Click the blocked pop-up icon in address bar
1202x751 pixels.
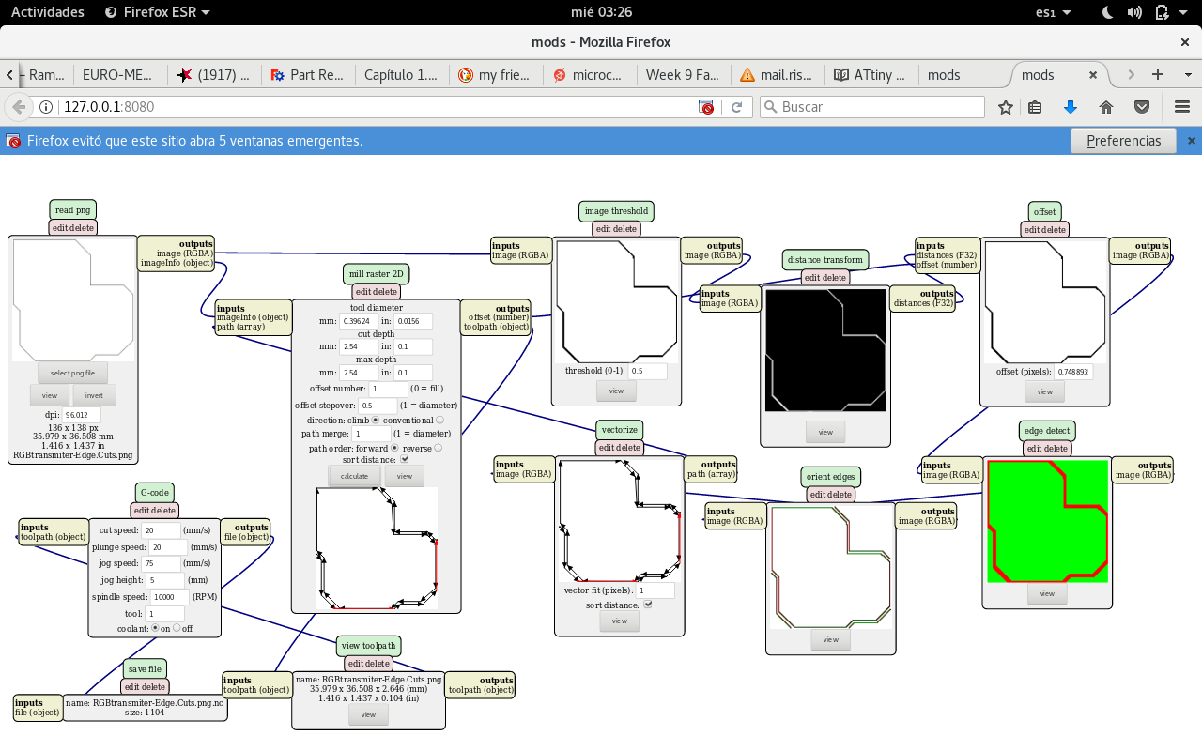pyautogui.click(x=706, y=107)
